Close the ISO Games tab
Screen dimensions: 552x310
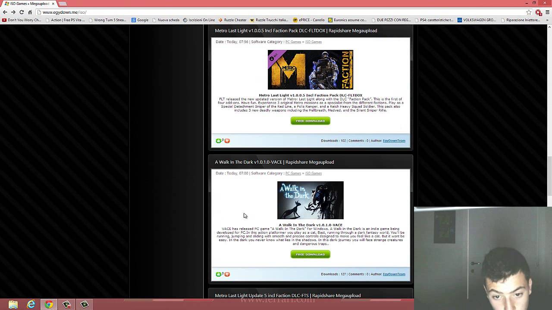click(x=53, y=3)
